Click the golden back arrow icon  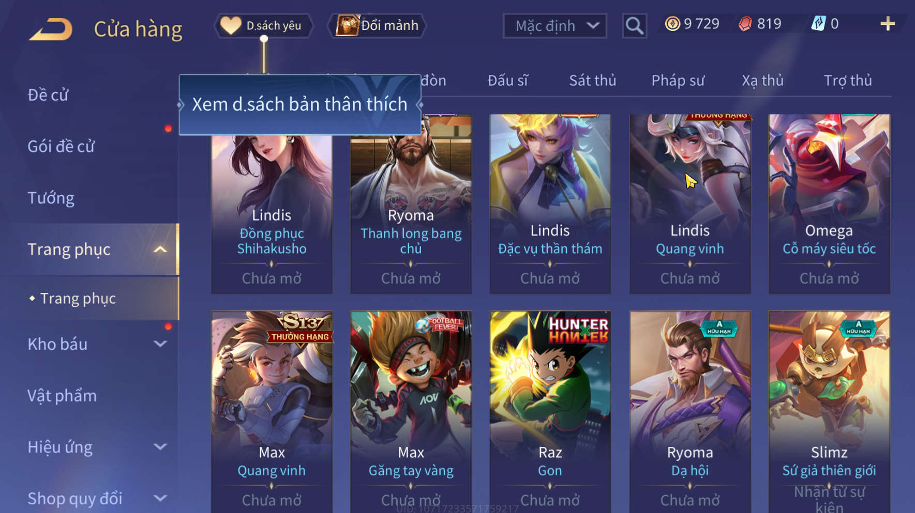(x=51, y=29)
